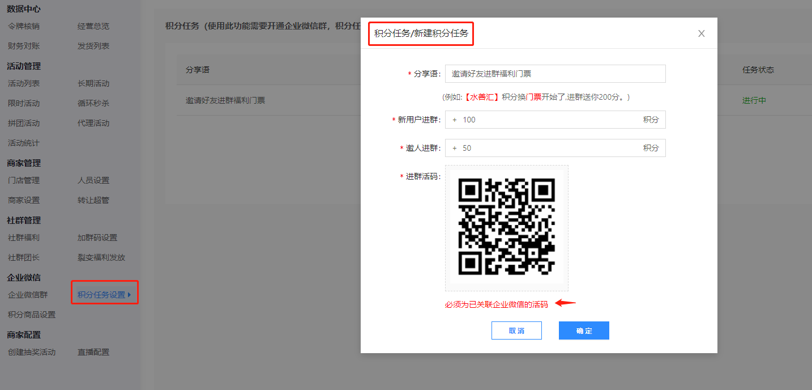Screen dimensions: 812x390
Task: Click table row 邀请好友进群福利门票
Action: click(225, 100)
